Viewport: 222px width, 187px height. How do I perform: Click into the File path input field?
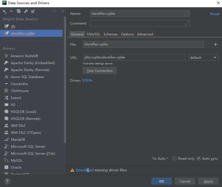pyautogui.click(x=143, y=44)
